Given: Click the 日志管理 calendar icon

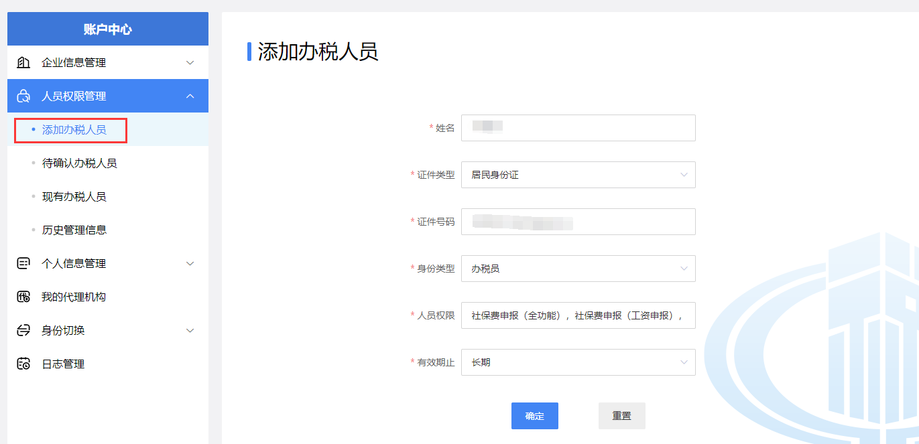Looking at the screenshot, I should click(x=23, y=364).
